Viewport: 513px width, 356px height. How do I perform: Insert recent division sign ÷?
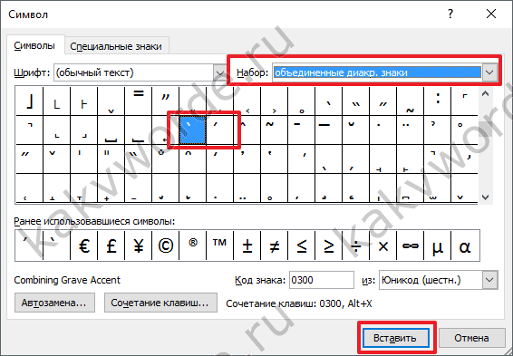[355, 245]
